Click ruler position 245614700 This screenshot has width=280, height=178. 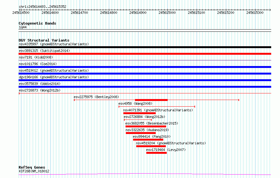pos(80,13)
